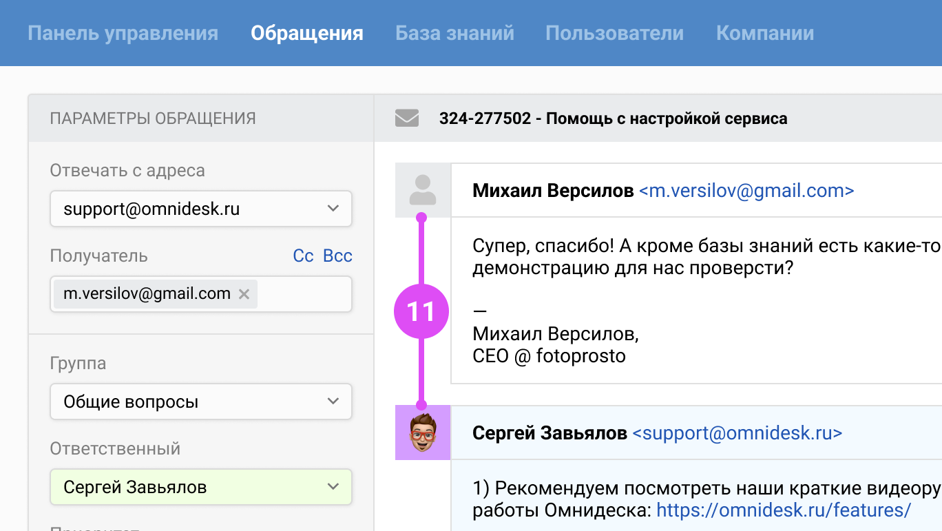
Task: Navigate to Компании section
Action: point(764,33)
